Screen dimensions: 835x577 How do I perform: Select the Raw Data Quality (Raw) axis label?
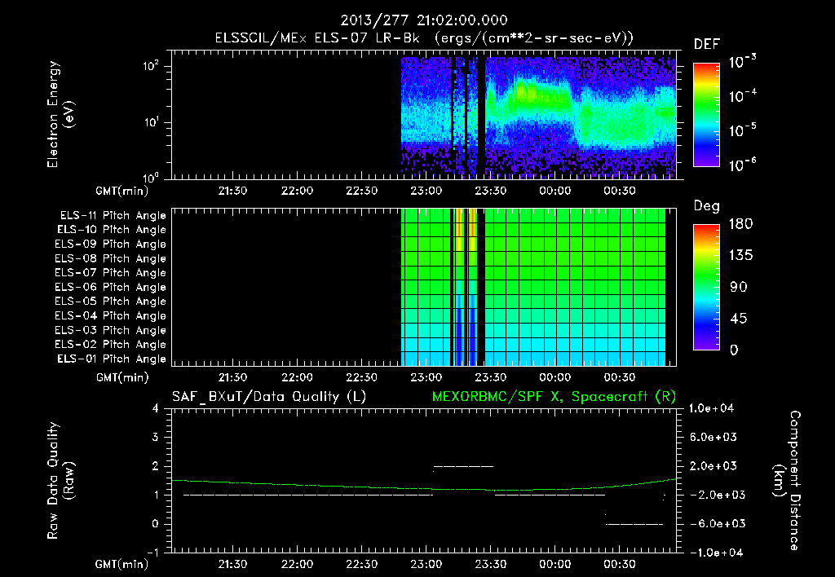tap(60, 481)
